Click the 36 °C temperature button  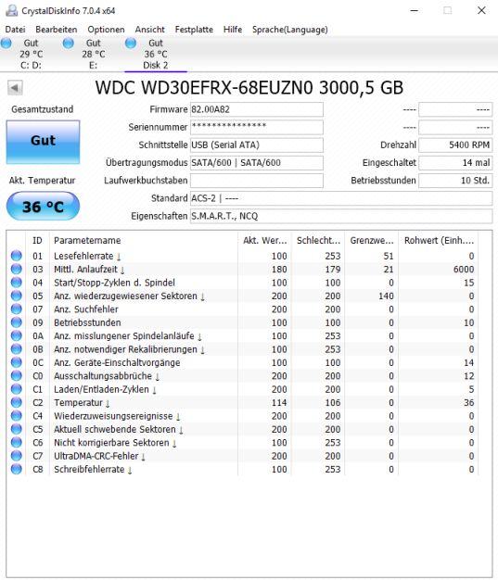click(x=43, y=206)
